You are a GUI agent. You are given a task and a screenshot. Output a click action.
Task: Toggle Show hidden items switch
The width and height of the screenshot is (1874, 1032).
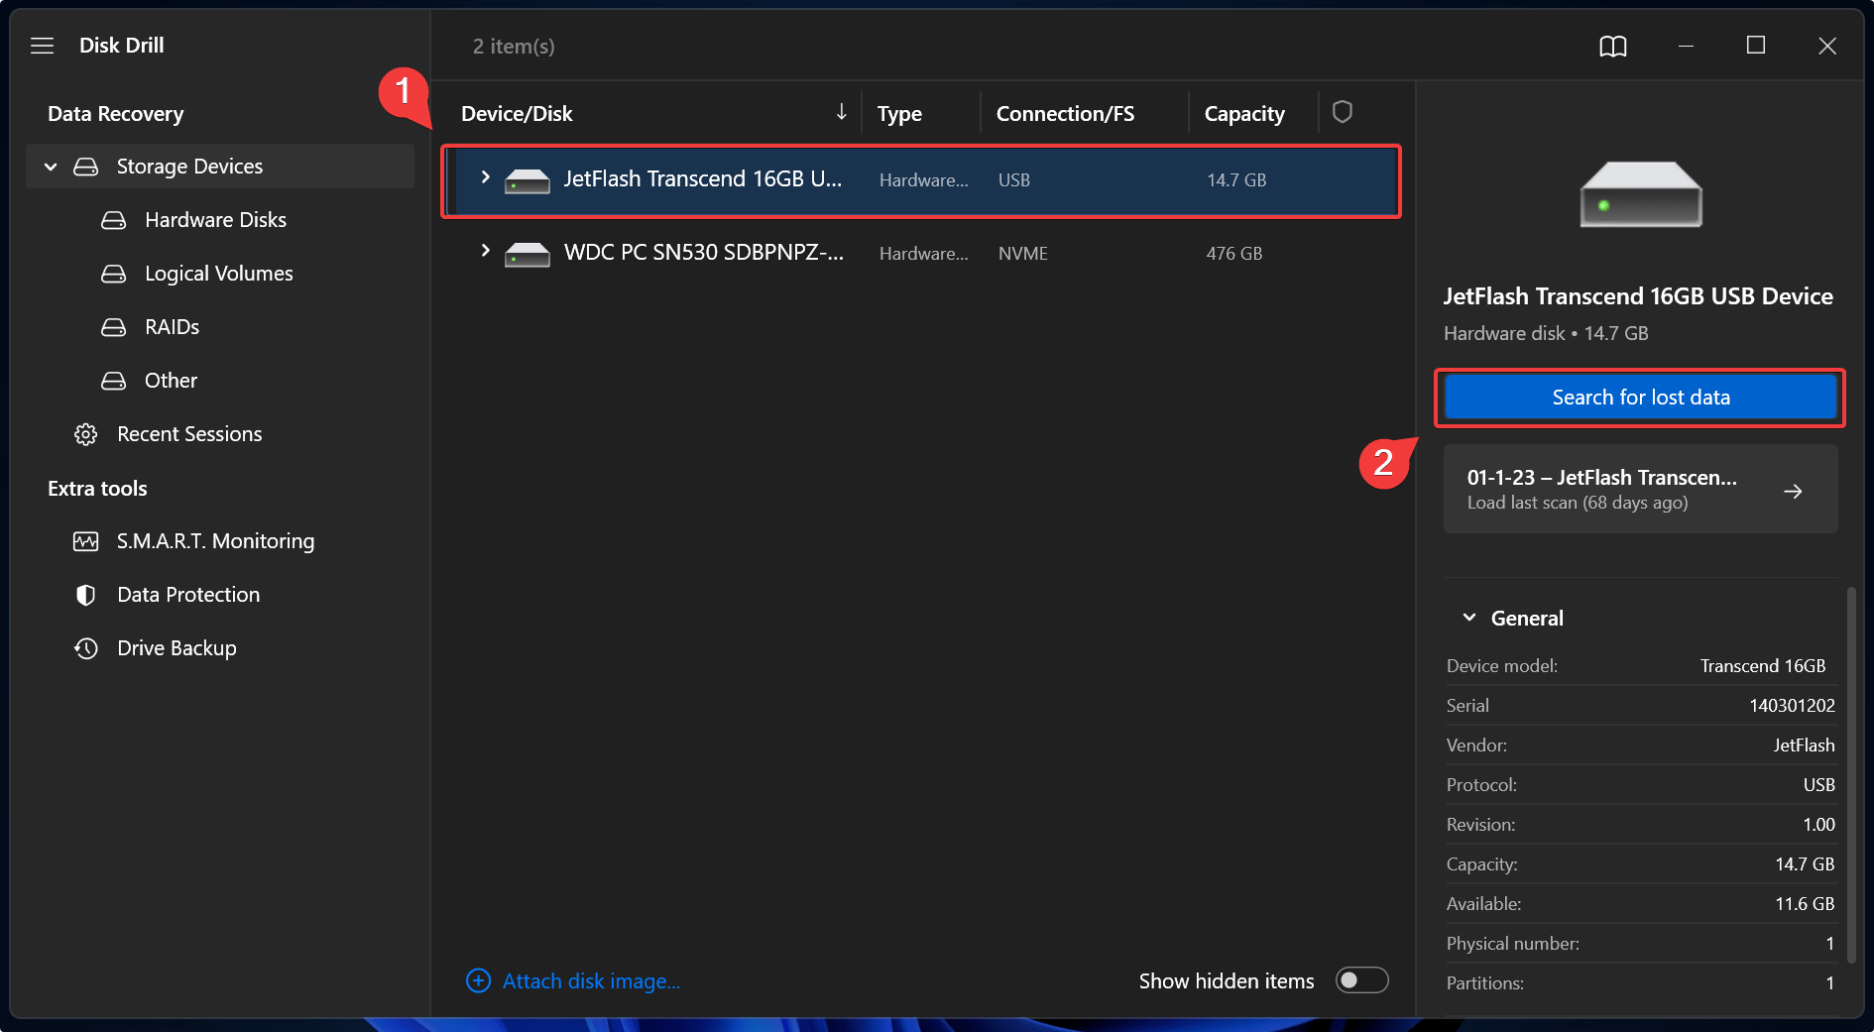click(x=1361, y=980)
